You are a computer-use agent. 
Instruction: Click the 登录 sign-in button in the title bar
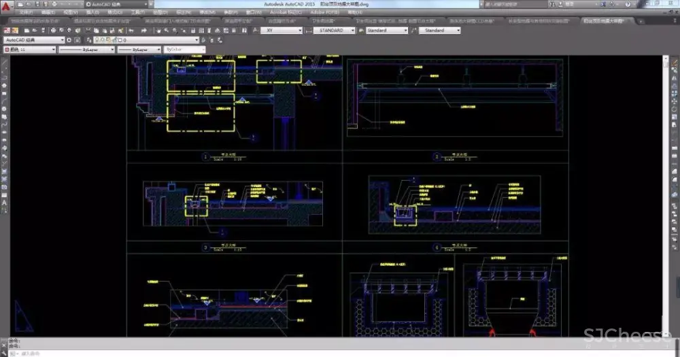[569, 4]
